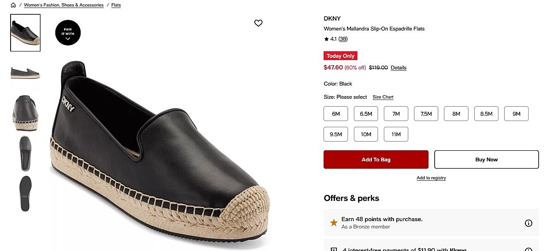Open the 38 reviews link
553x251 pixels.
coord(343,39)
